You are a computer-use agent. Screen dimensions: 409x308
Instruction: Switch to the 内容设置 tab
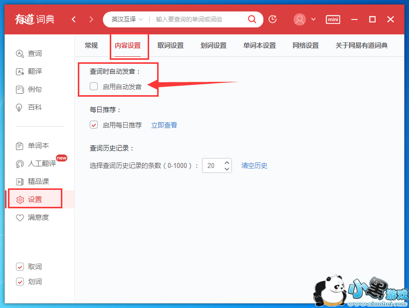128,45
